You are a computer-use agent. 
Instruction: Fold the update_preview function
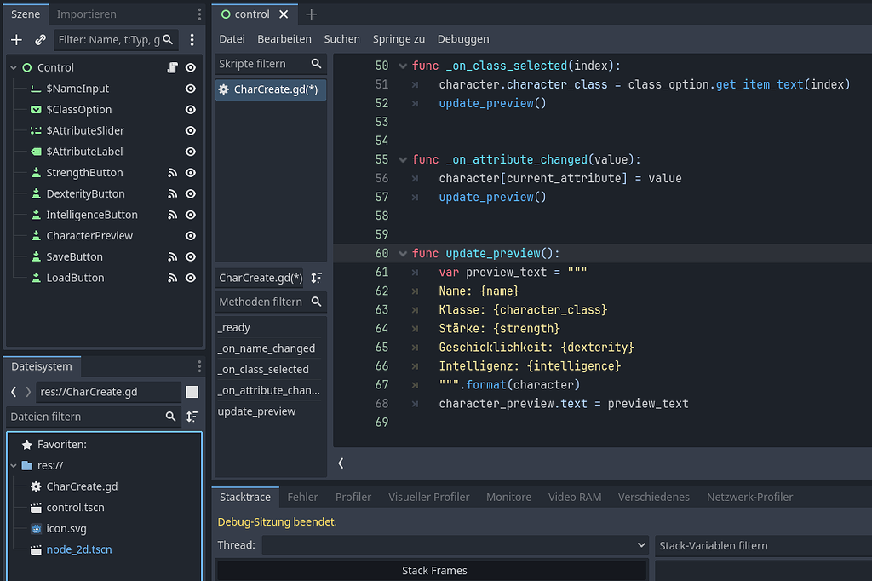pos(403,254)
